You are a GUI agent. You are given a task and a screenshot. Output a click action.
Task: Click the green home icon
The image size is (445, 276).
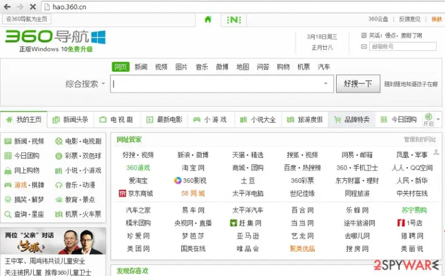(208, 19)
